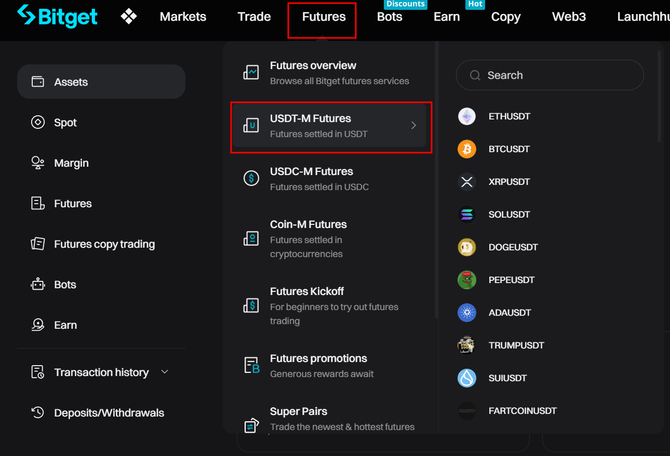
Task: Click the Hot badge above Earn
Action: pos(475,4)
